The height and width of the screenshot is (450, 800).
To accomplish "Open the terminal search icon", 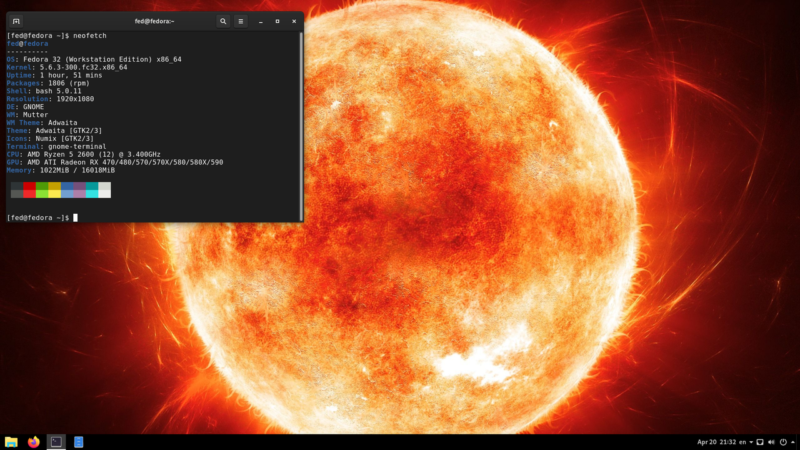I will [223, 21].
